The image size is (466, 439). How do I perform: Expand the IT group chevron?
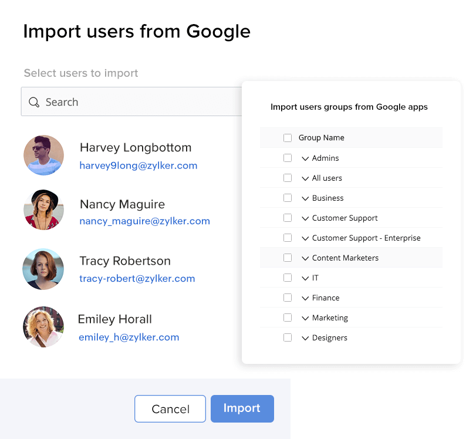(305, 278)
